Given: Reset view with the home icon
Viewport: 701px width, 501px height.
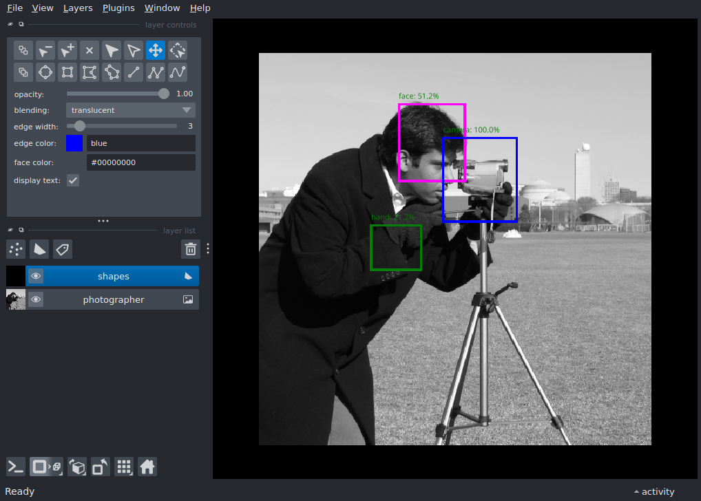Looking at the screenshot, I should pyautogui.click(x=147, y=467).
